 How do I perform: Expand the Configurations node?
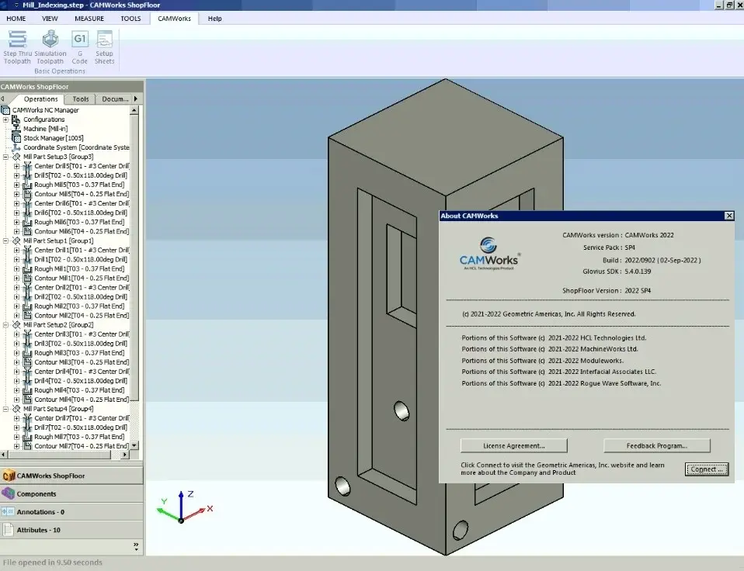(x=5, y=119)
